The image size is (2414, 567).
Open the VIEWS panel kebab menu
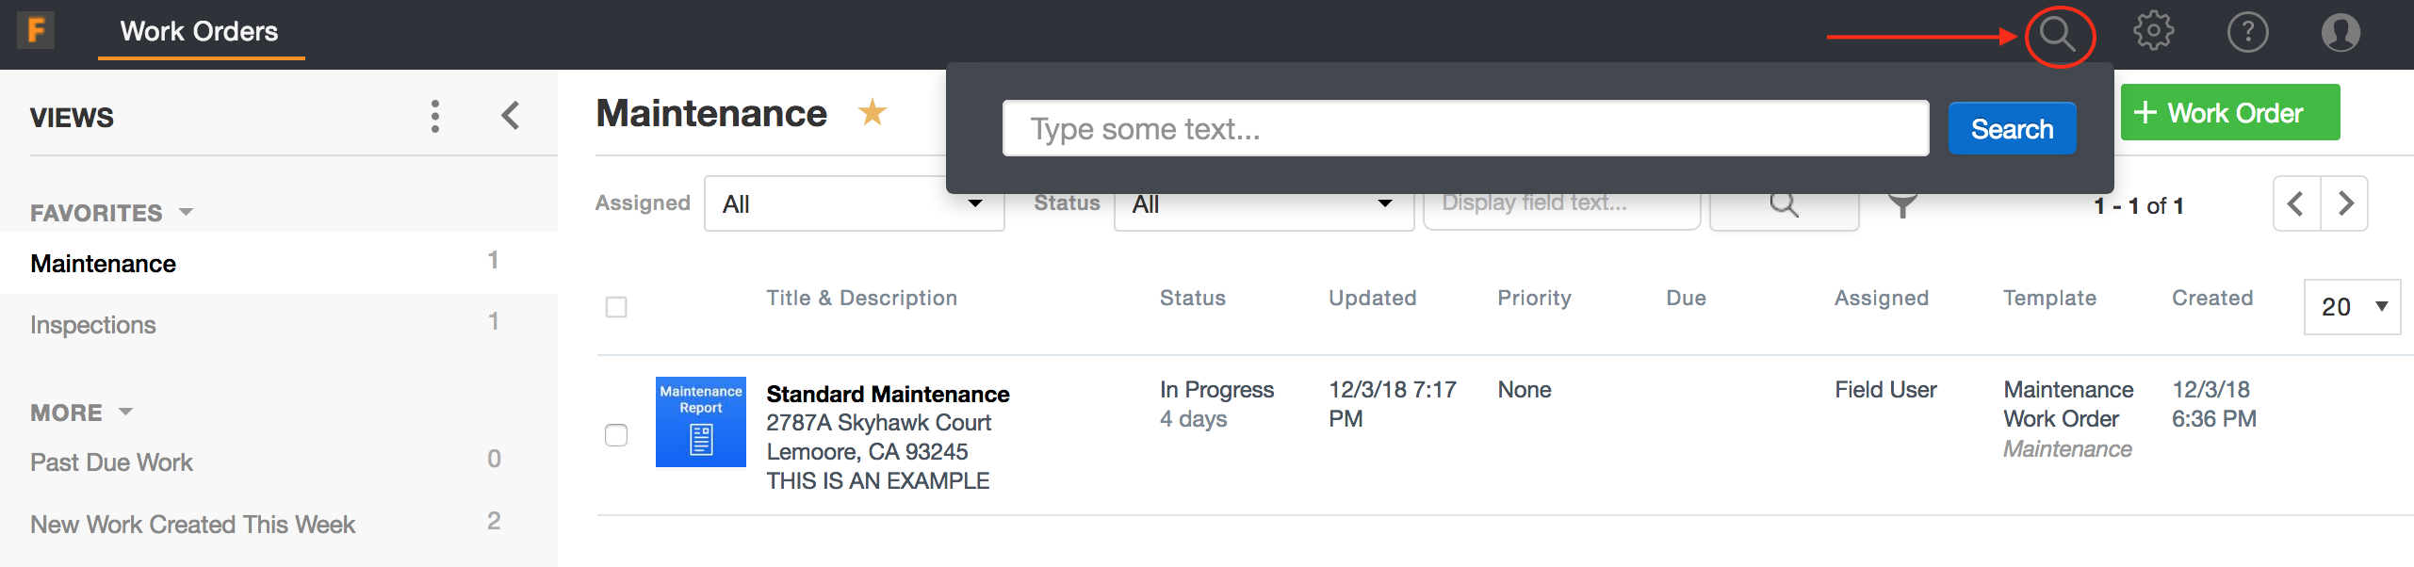434,115
